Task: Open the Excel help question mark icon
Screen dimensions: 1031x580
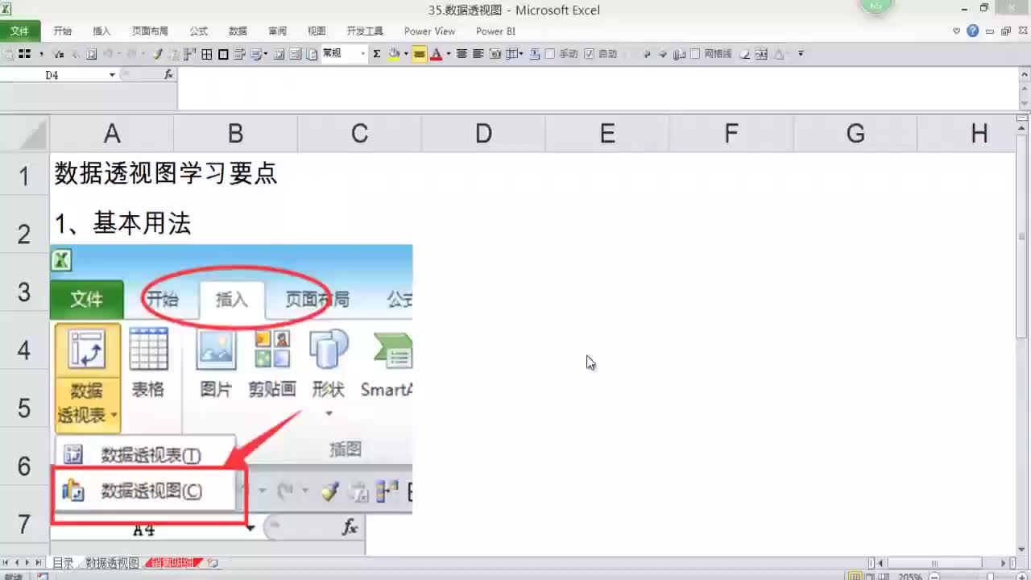Action: coord(973,31)
